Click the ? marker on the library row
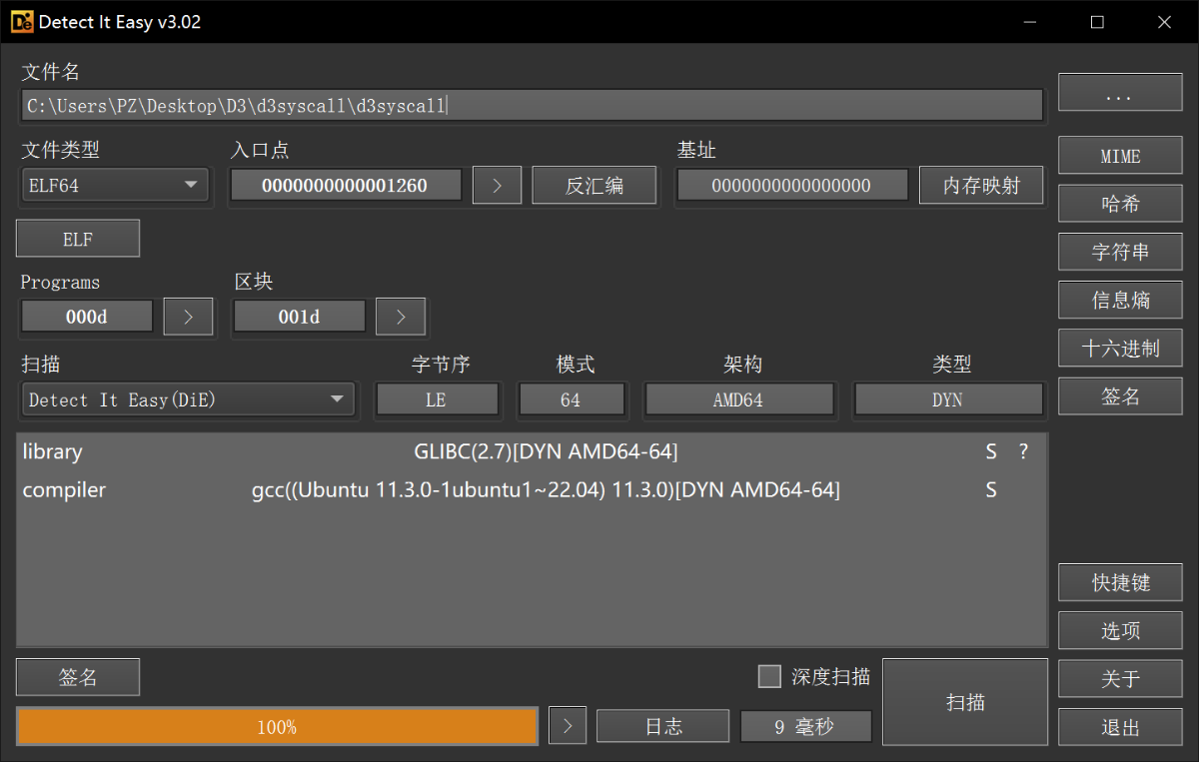Screen dimensions: 1199x762 1023,451
